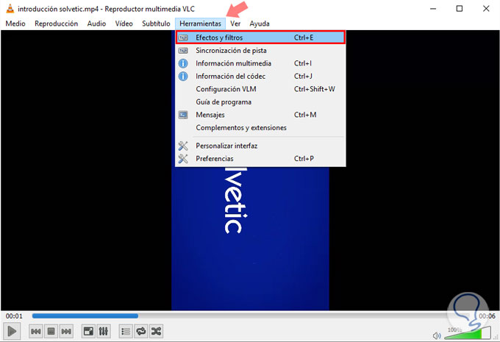Mute audio using the speaker icon
The image size is (500, 342).
[x=437, y=335]
